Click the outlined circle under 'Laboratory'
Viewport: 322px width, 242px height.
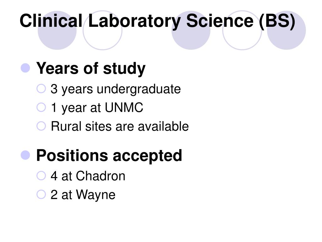pos(103,30)
